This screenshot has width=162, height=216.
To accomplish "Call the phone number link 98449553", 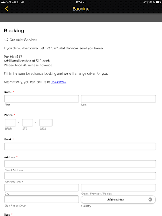I will (x=58, y=82).
